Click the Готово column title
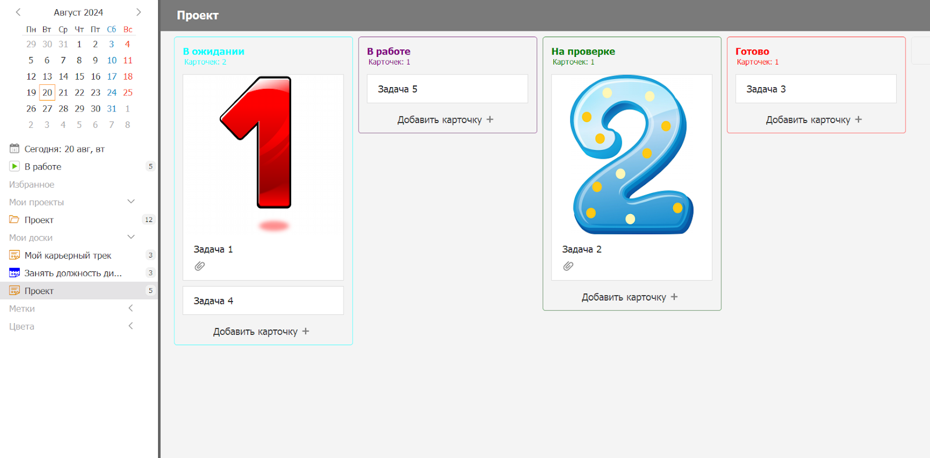This screenshot has height=458, width=930. tap(752, 51)
